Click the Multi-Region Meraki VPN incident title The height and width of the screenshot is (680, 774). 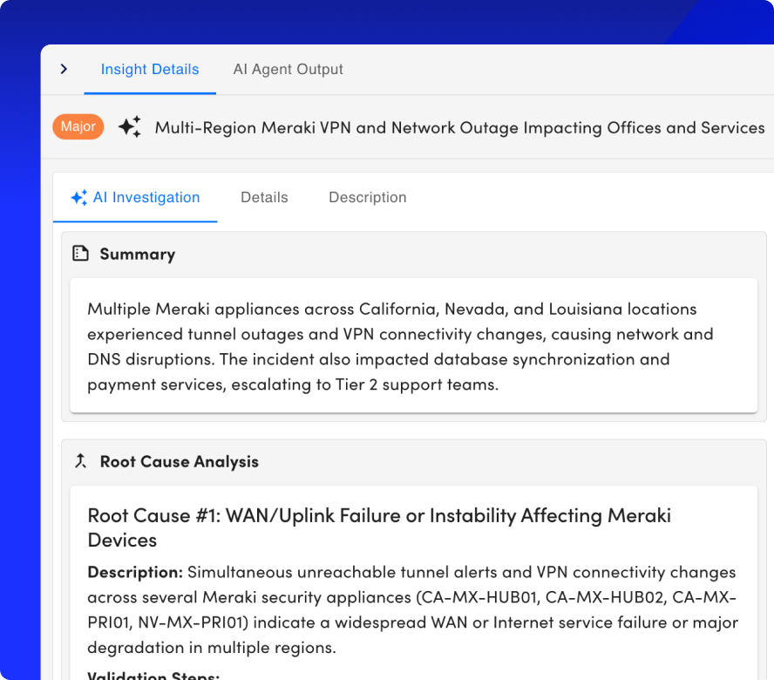pos(459,127)
